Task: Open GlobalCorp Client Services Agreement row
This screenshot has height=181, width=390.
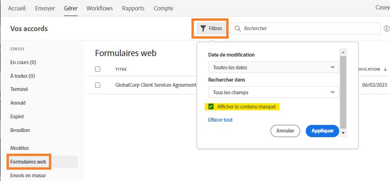Action: tap(156, 85)
